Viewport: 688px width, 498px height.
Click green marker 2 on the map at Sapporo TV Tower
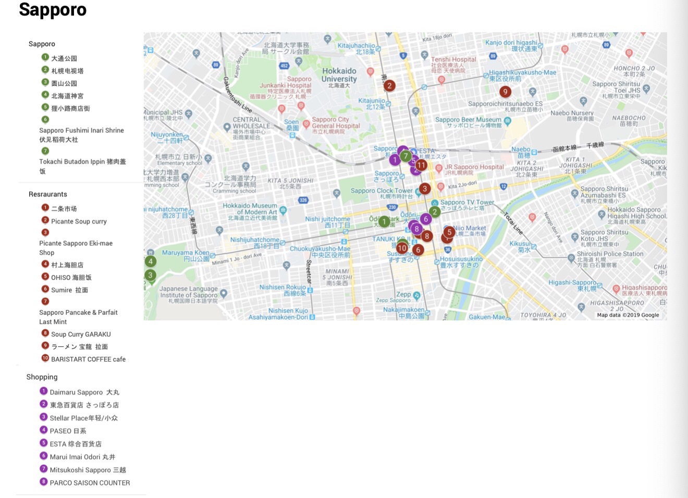(x=435, y=212)
